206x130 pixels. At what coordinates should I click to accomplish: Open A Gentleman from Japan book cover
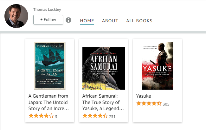pyautogui.click(x=49, y=66)
